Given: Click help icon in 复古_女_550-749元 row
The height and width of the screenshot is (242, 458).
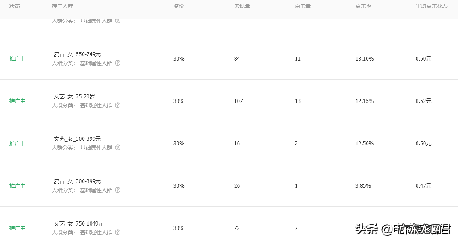Looking at the screenshot, I should point(118,63).
